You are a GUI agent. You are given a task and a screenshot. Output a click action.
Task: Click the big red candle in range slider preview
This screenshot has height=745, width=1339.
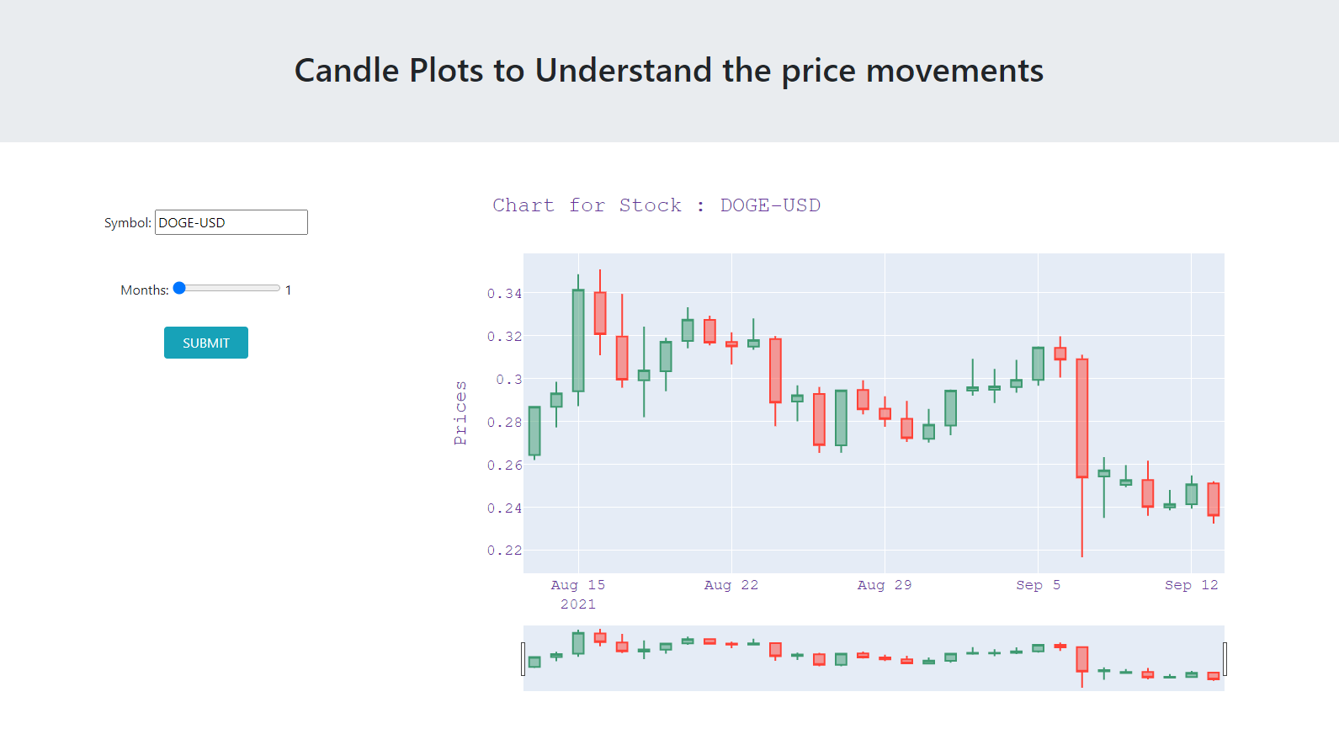coord(1082,659)
